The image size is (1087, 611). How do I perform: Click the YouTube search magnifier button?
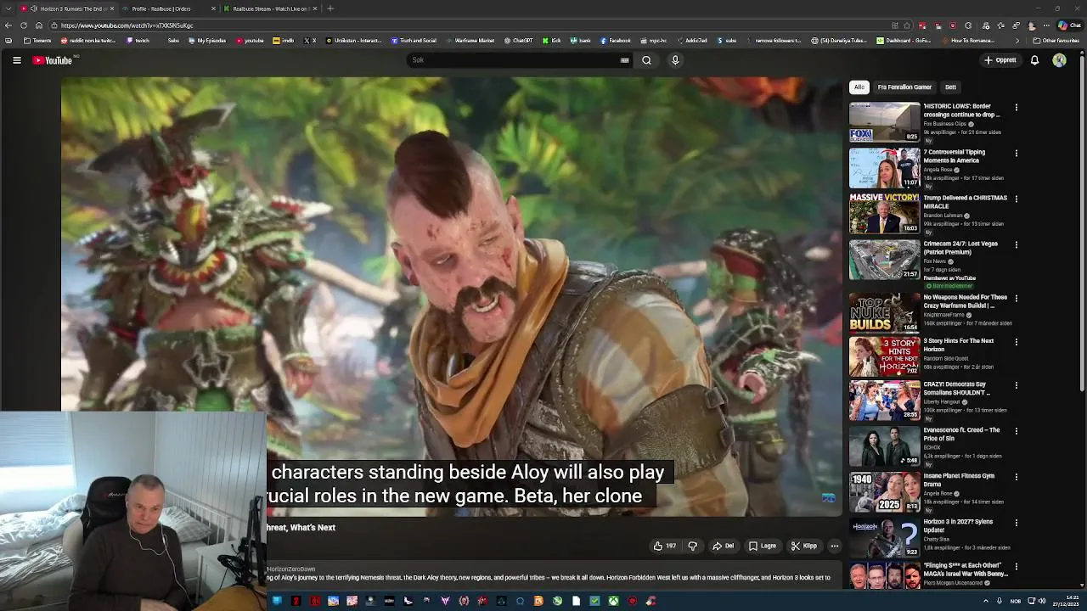[646, 60]
